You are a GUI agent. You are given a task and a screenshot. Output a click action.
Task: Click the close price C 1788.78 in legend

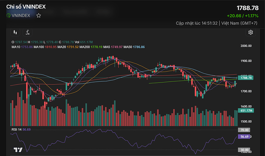point(66,42)
